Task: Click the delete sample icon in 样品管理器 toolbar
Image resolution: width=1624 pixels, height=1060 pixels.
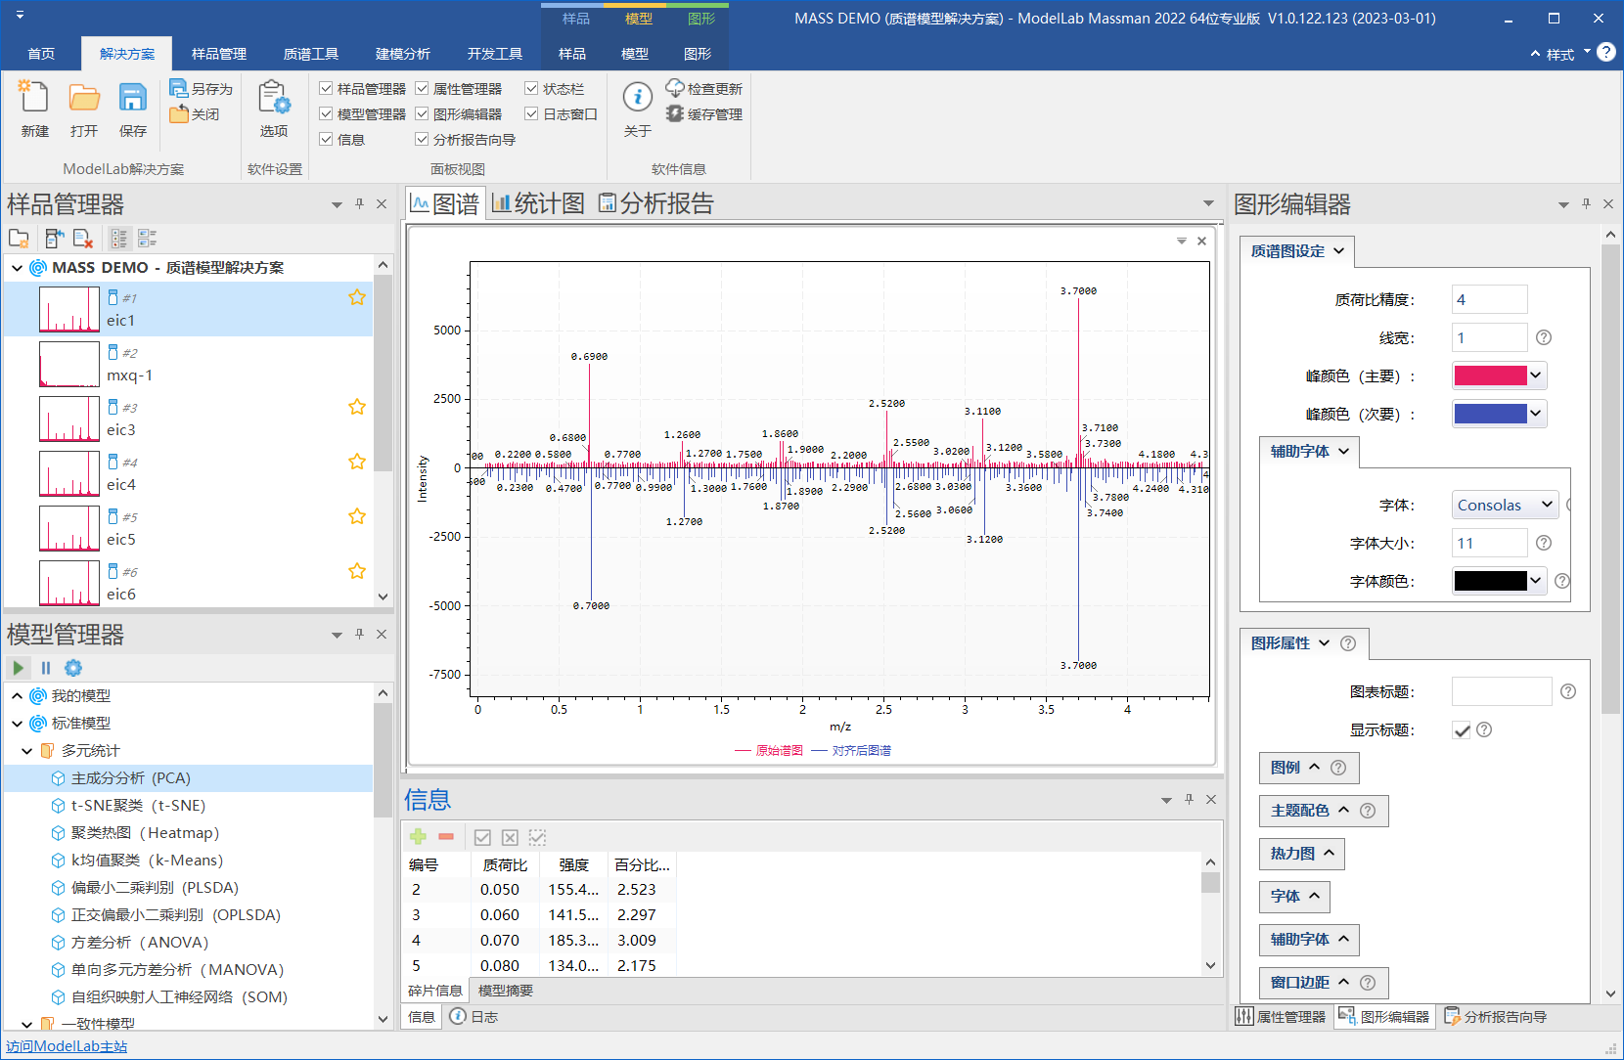Action: (83, 239)
